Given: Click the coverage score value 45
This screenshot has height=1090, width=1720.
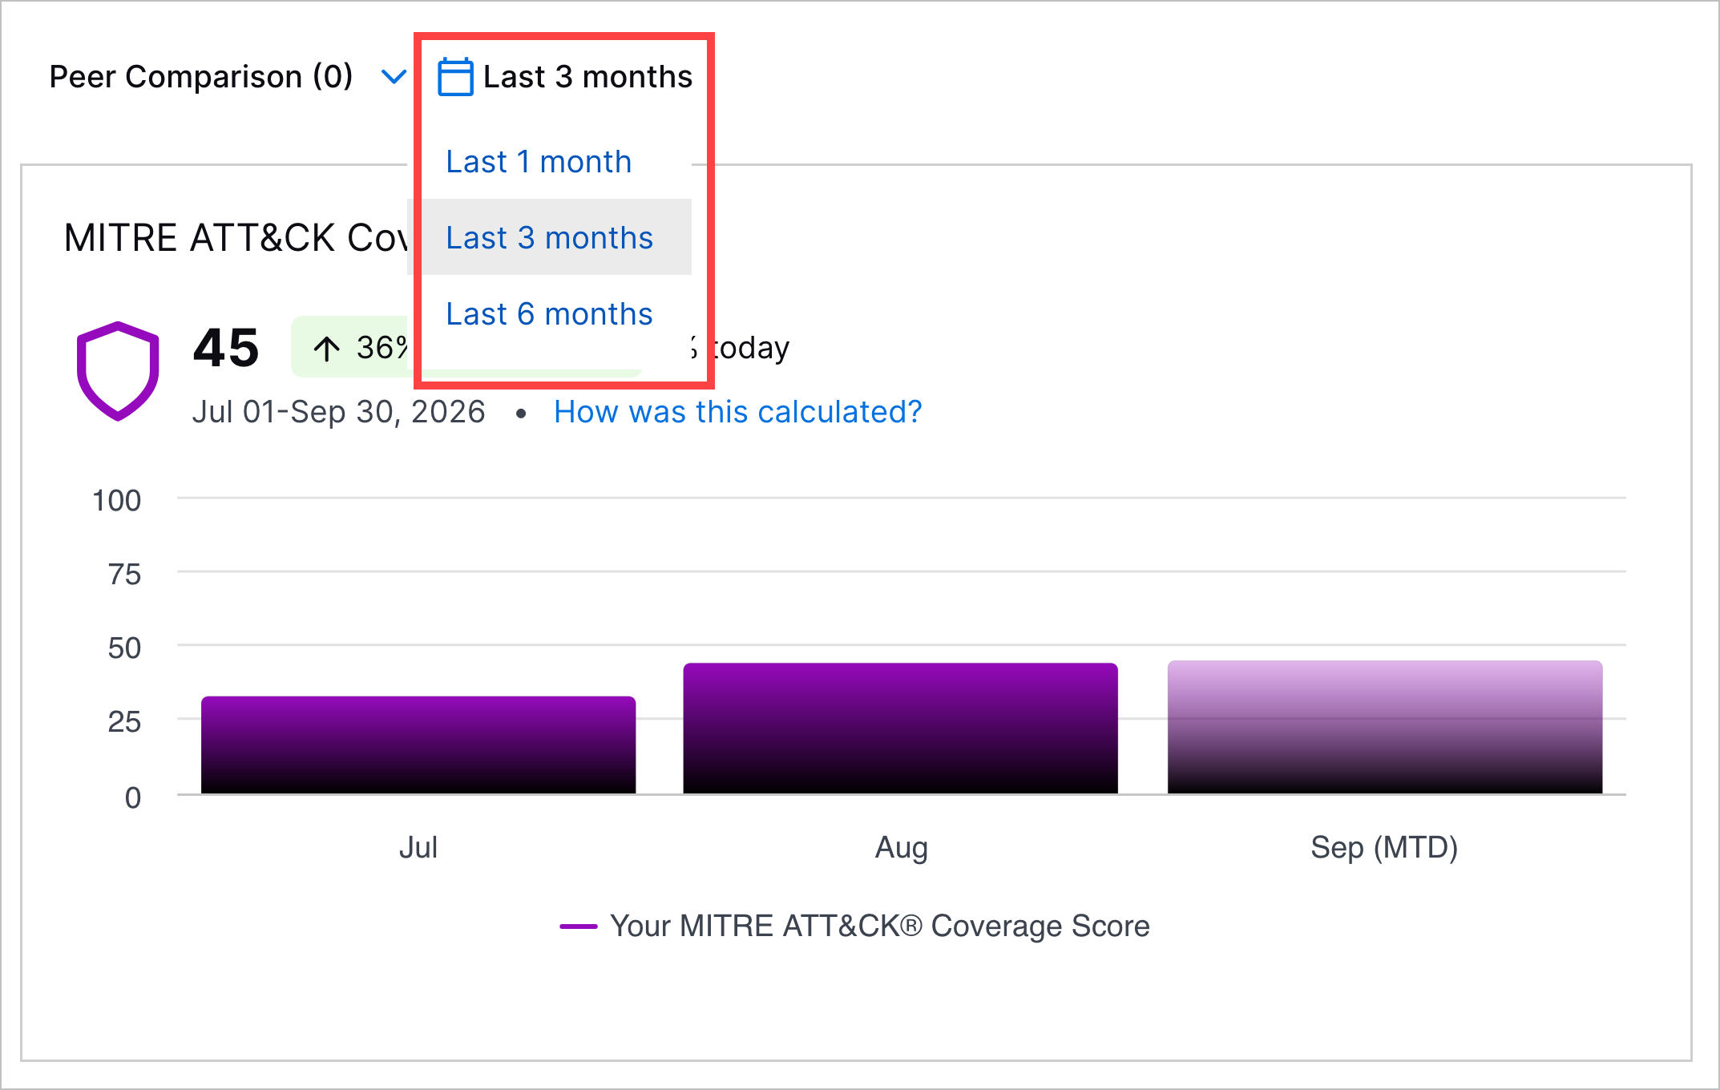Looking at the screenshot, I should [226, 348].
